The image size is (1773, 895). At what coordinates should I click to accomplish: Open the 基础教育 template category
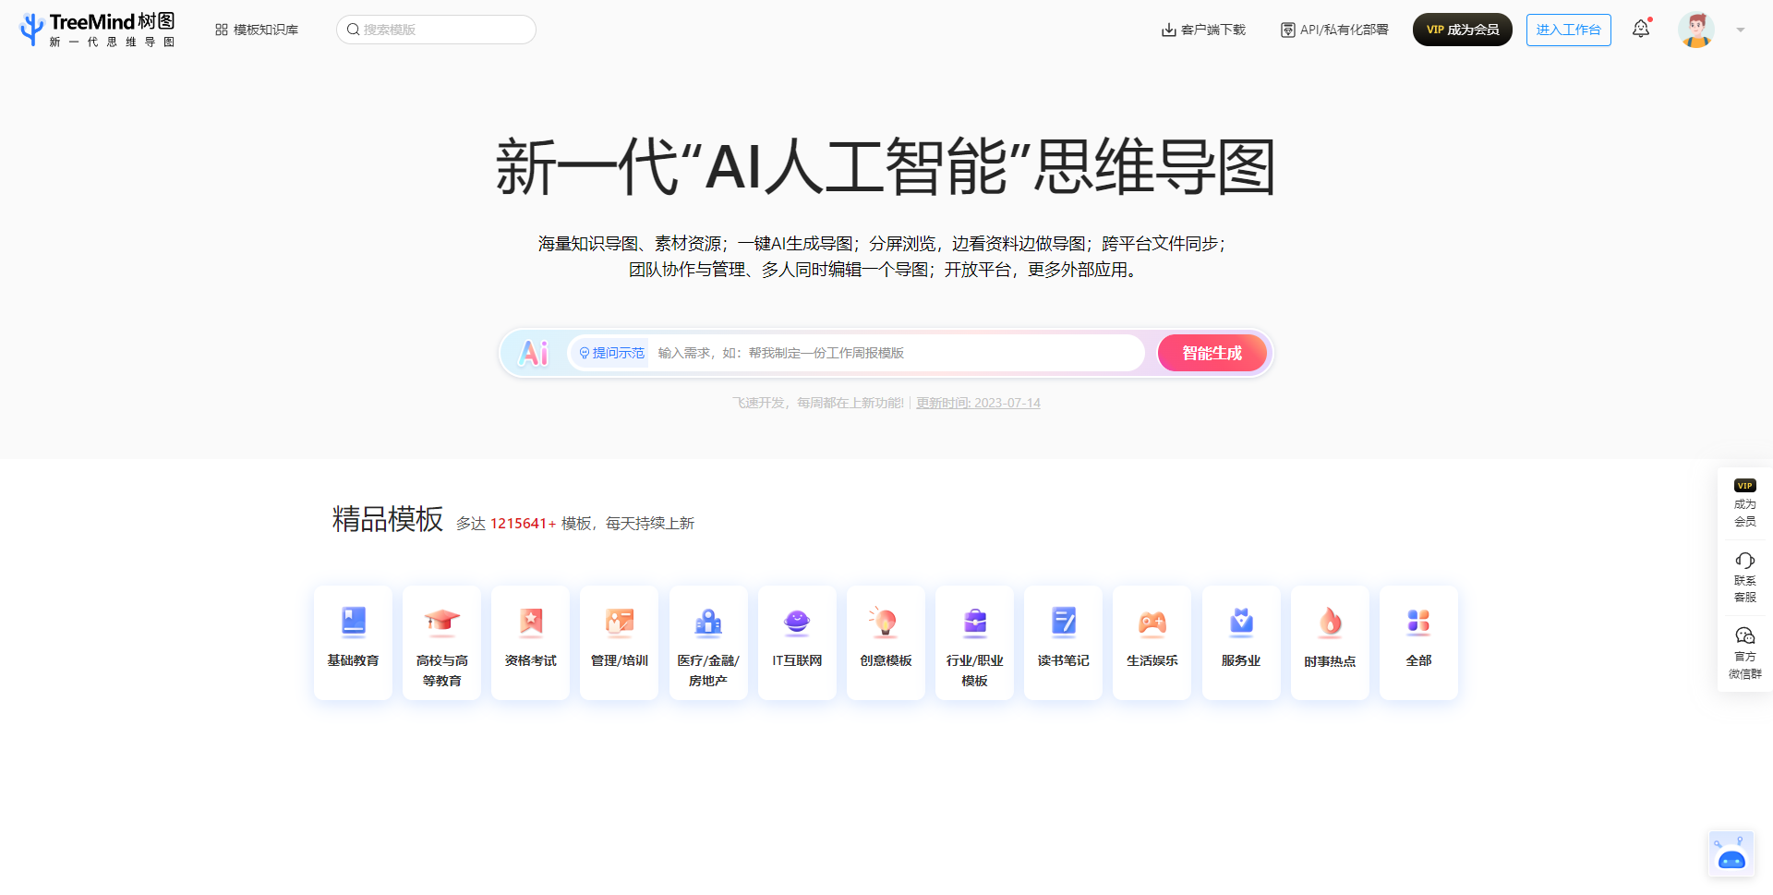coord(353,642)
